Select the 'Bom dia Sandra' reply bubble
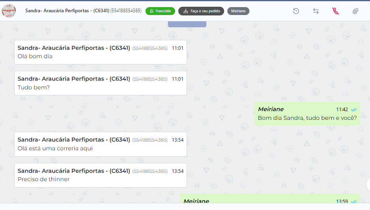The width and height of the screenshot is (370, 210). [307, 114]
